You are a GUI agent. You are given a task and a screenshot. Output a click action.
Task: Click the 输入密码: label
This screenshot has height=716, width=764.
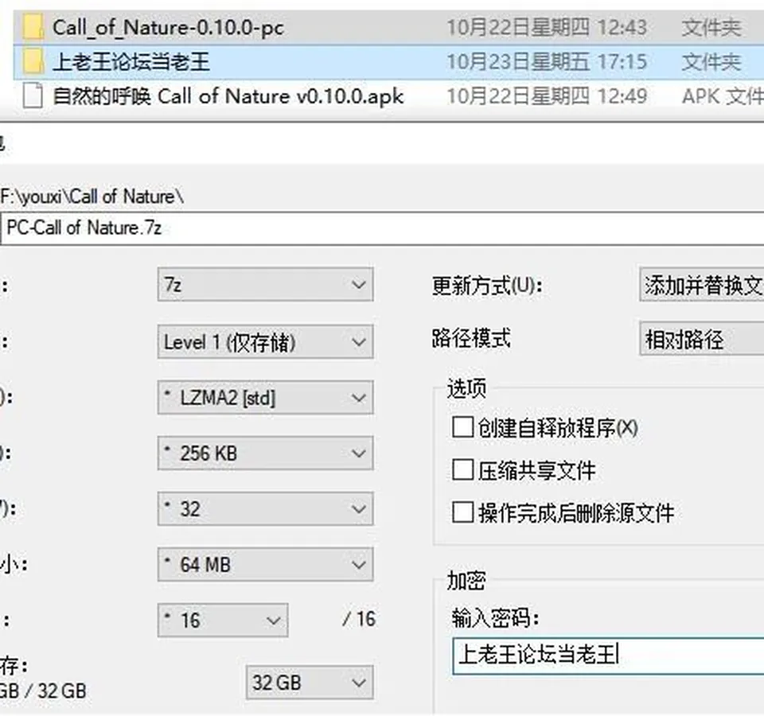pyautogui.click(x=495, y=618)
